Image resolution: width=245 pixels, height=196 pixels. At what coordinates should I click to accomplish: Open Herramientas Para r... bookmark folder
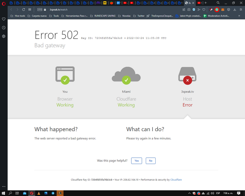pos(75,16)
